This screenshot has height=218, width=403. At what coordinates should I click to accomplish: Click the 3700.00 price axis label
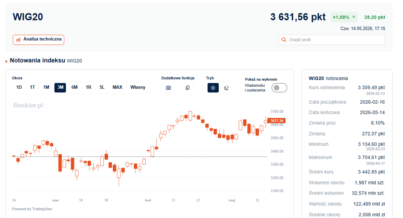pos(277,111)
